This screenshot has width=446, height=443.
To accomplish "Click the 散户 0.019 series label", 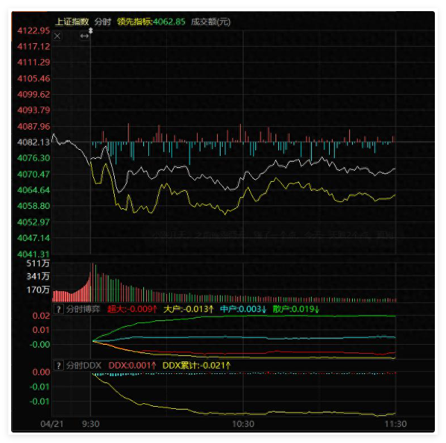I will 296,309.
